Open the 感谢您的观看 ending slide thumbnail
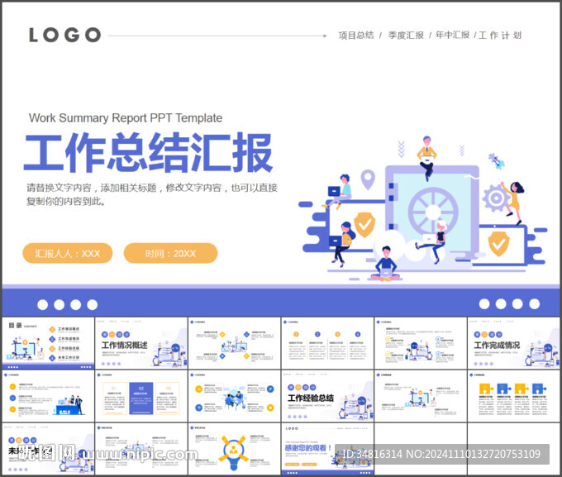The image size is (562, 477). click(x=327, y=449)
